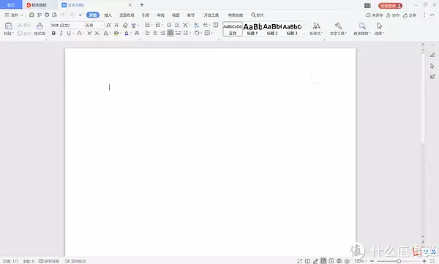Increase font size with larger A icon
Viewport: 439px width, 264px height.
click(x=109, y=25)
